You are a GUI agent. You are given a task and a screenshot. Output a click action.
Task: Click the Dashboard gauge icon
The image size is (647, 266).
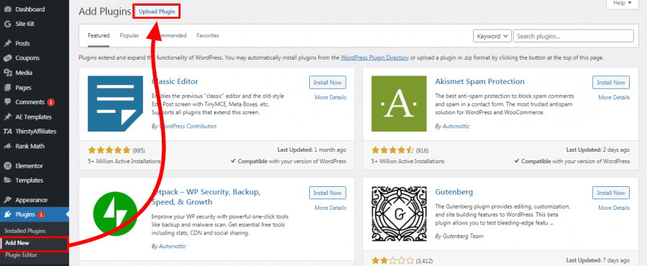[x=7, y=9]
